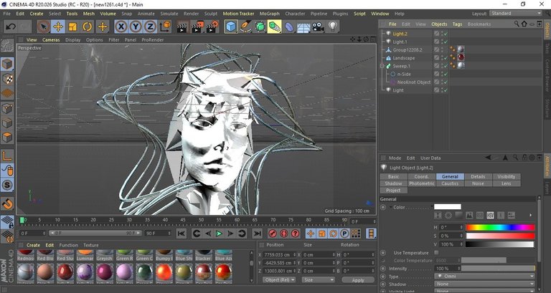
Task: Add a Floor environment object
Action: [303, 27]
